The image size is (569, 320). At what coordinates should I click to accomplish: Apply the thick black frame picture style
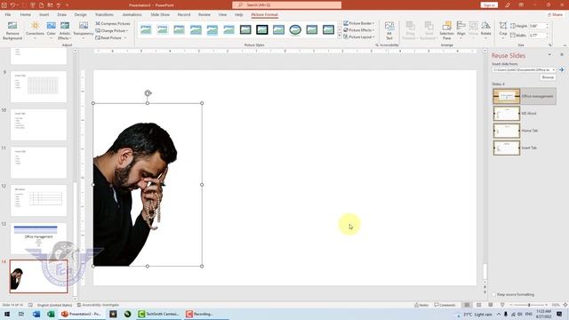(x=262, y=29)
